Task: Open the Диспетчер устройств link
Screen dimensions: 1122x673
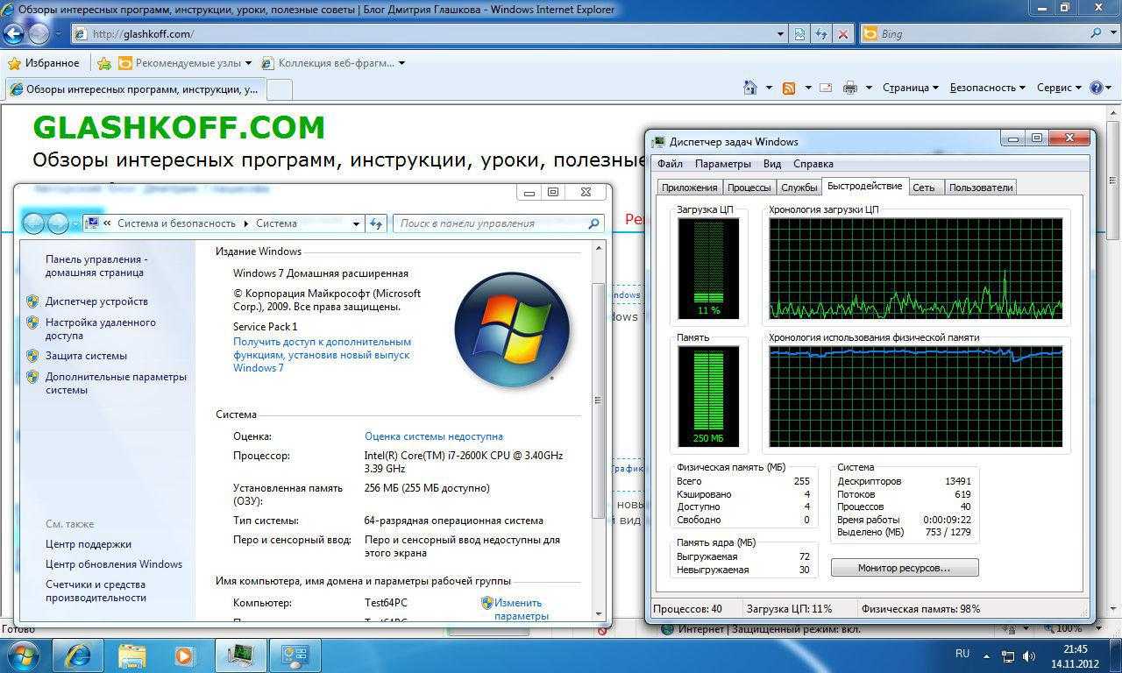Action: 96,301
